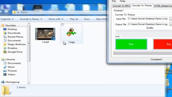This screenshot has height=97, width=172.
Task: Click the Finished ! message text
Action: [119, 11]
